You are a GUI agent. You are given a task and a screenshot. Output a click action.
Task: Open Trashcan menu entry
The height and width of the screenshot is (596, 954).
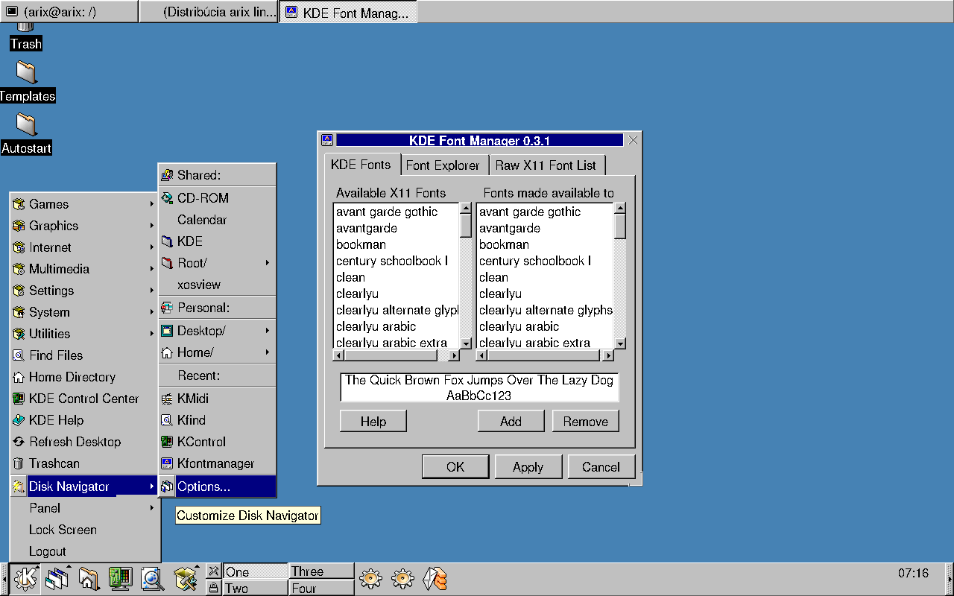(x=85, y=463)
